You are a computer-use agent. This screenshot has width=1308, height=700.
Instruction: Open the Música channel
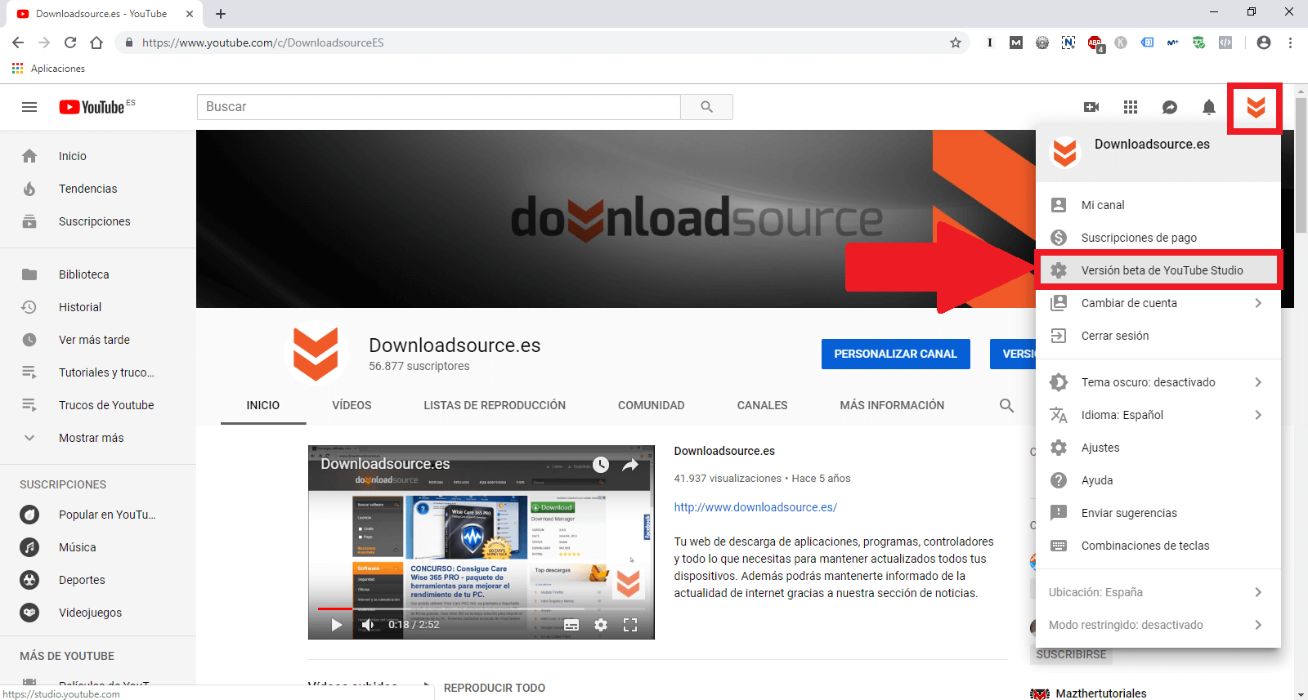(x=98, y=547)
